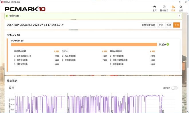Click the pencil icon to rename result
The image size is (189, 113).
click(x=62, y=25)
